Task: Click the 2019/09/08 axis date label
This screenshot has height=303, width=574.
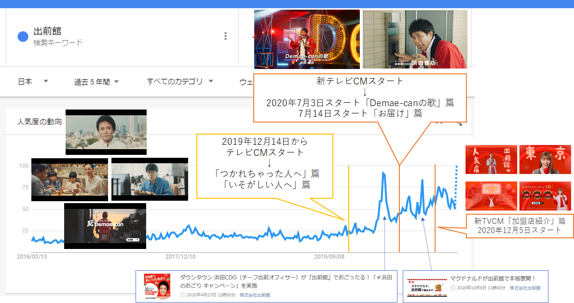Action: (x=329, y=257)
